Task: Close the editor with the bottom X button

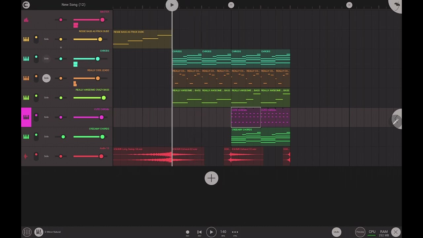Action: (396, 232)
